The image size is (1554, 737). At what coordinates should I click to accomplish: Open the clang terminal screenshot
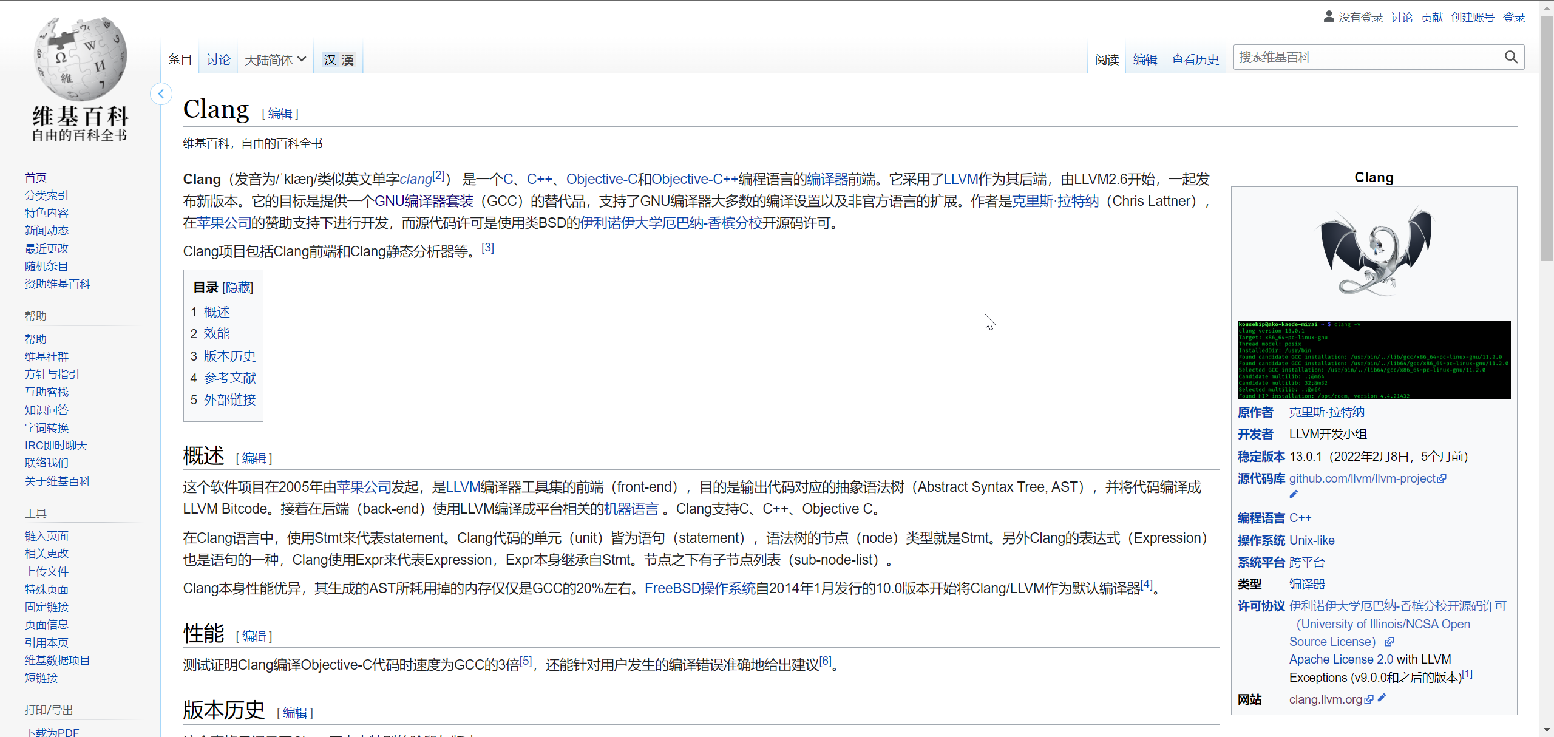1374,360
